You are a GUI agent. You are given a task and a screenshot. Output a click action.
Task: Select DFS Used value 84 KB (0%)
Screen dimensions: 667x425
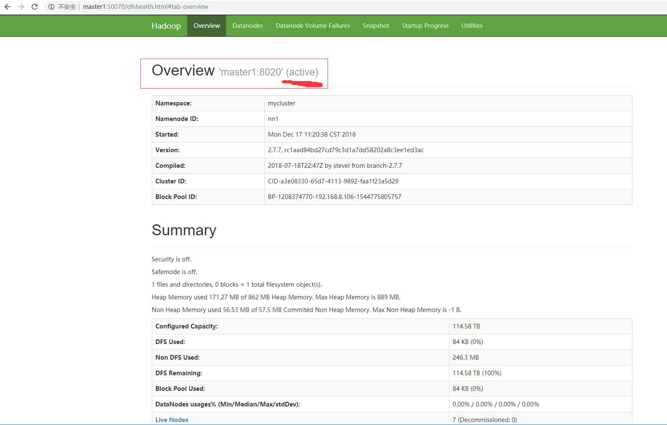(468, 342)
